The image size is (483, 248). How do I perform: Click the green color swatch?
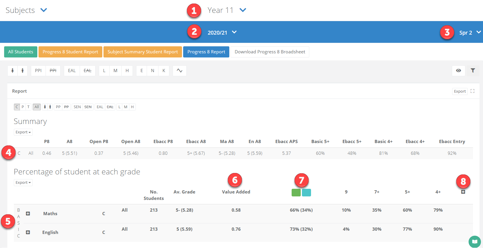(296, 193)
